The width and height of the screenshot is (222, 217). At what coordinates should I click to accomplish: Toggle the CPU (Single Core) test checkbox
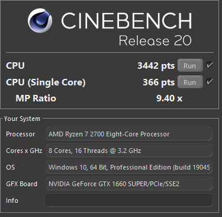[210, 81]
